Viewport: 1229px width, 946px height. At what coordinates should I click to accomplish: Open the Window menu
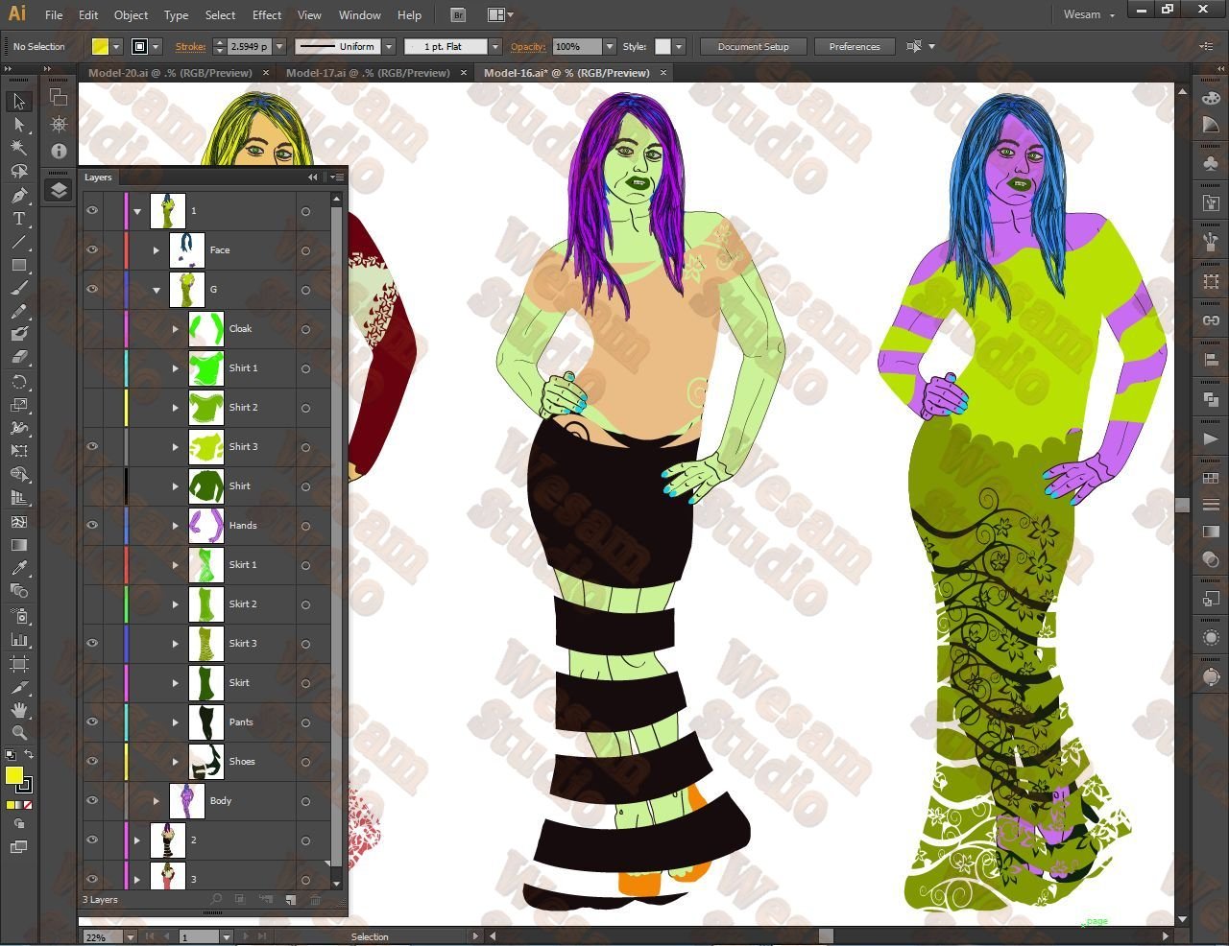click(360, 15)
